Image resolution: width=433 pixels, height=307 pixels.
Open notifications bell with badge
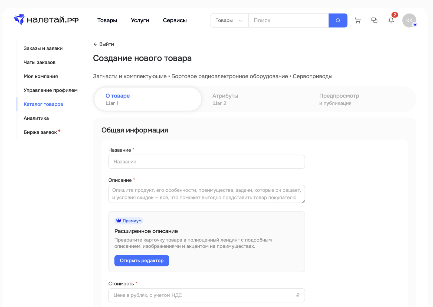tap(391, 20)
